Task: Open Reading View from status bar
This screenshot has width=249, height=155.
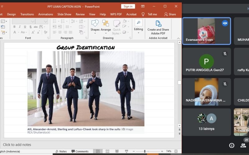Action: (x=116, y=151)
